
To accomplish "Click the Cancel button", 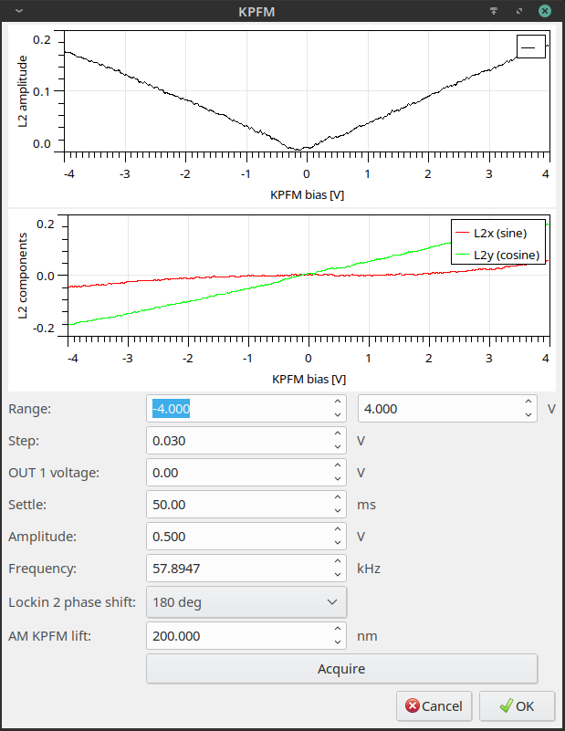I will pos(434,705).
